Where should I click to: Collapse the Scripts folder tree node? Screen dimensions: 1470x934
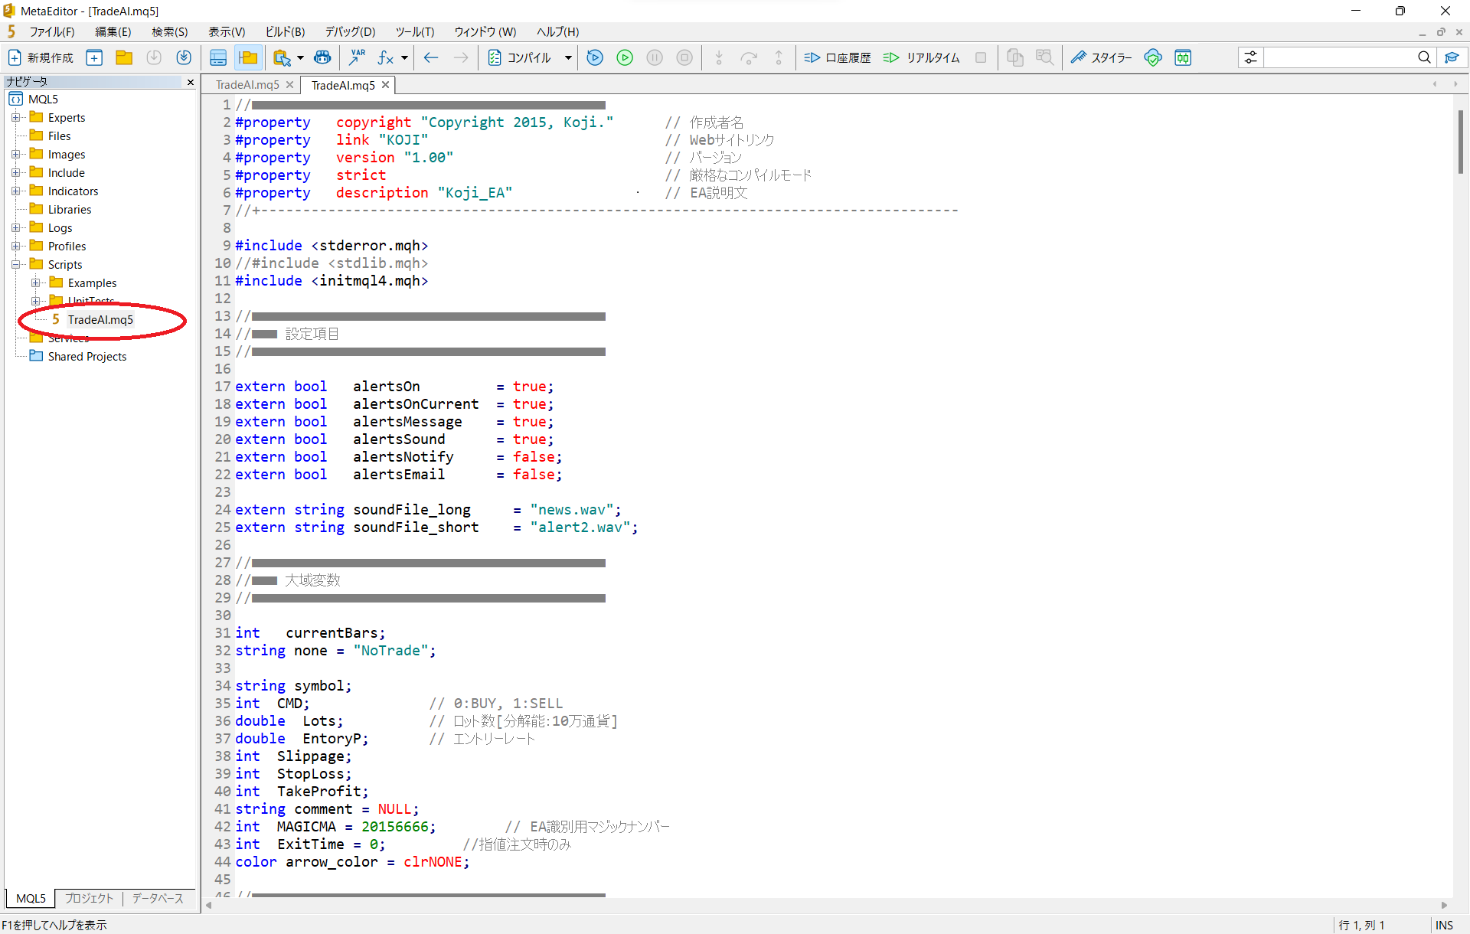tap(15, 264)
